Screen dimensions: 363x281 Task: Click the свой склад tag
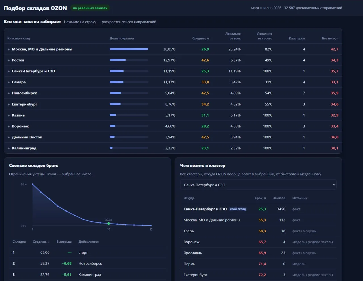point(238,209)
